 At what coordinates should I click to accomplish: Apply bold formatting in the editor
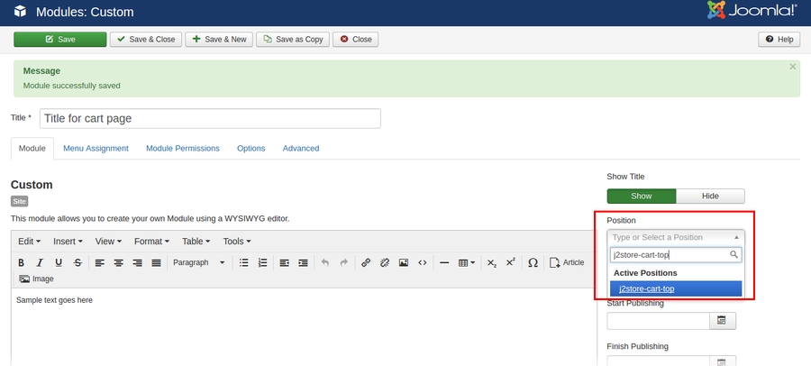21,262
